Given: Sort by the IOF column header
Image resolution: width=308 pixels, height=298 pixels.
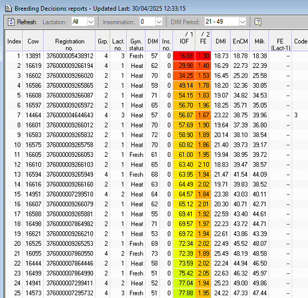Looking at the screenshot, I should click(x=184, y=41).
